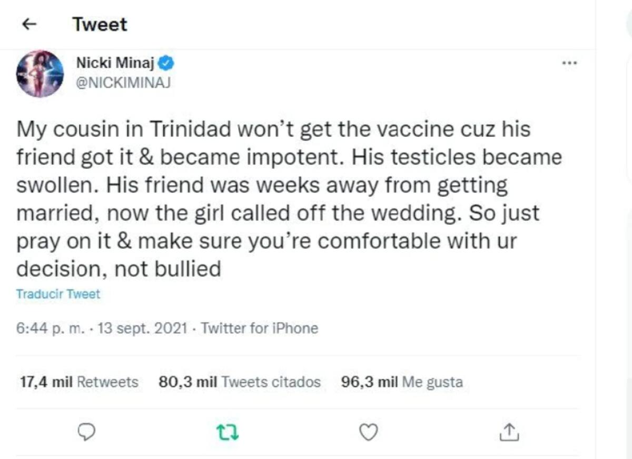This screenshot has width=632, height=459.
Task: Click the Twitter for iPhone source
Action: click(260, 328)
